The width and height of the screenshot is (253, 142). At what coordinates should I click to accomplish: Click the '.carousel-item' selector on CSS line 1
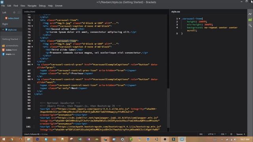(x=192, y=19)
